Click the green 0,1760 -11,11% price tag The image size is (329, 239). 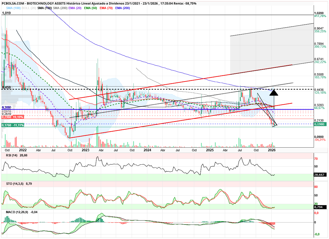12,125
